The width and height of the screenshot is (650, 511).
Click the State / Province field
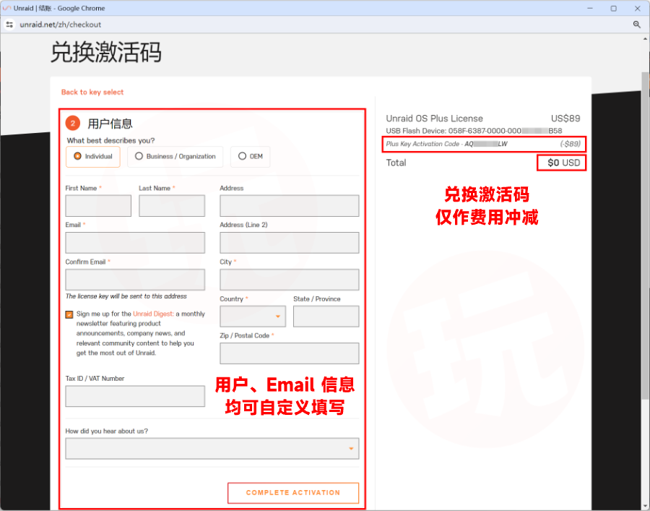tap(326, 317)
